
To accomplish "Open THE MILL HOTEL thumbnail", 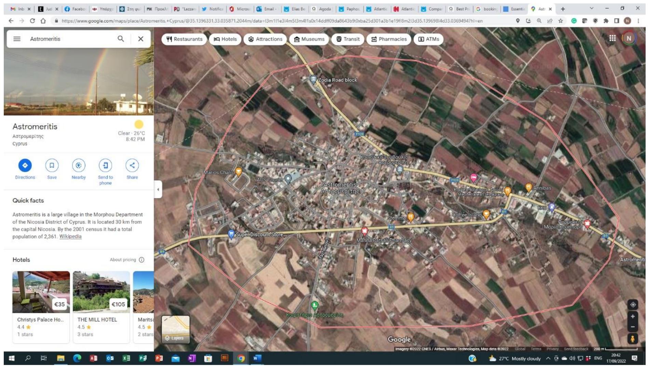I will (x=101, y=292).
